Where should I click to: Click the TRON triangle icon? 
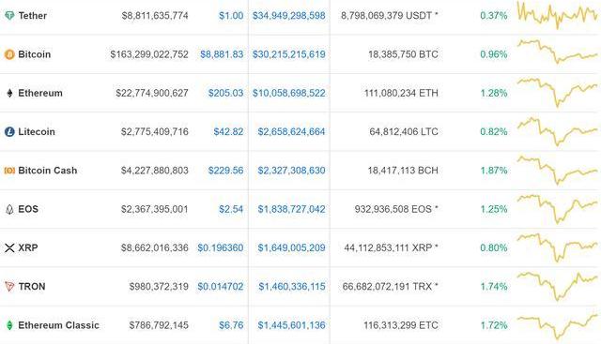[9, 286]
